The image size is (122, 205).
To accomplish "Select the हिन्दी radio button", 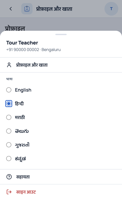I will [9, 104].
